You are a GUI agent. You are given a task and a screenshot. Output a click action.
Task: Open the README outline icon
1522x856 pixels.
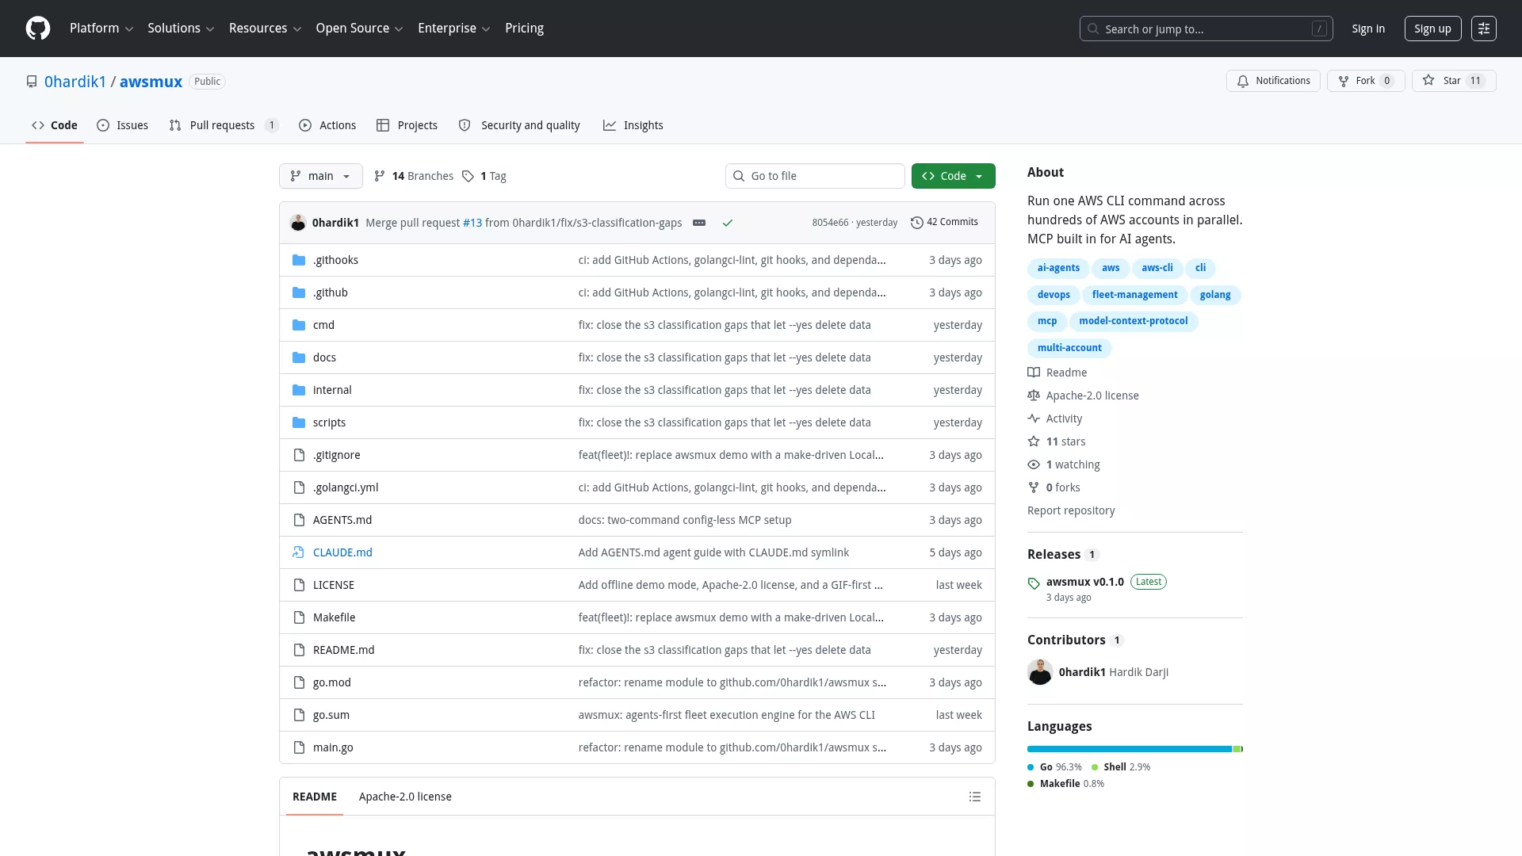[975, 797]
